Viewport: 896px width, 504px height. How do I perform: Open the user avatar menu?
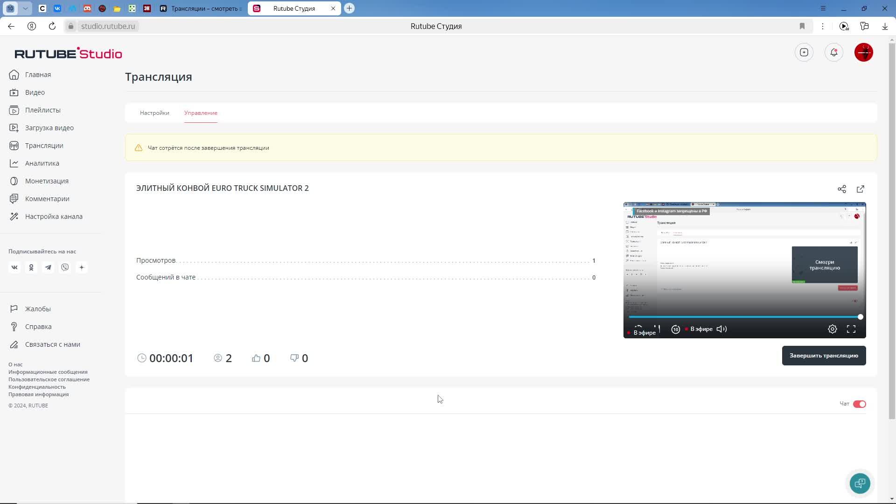click(x=864, y=52)
